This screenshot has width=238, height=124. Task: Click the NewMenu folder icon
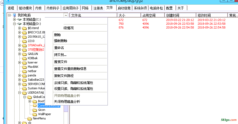[30, 119]
